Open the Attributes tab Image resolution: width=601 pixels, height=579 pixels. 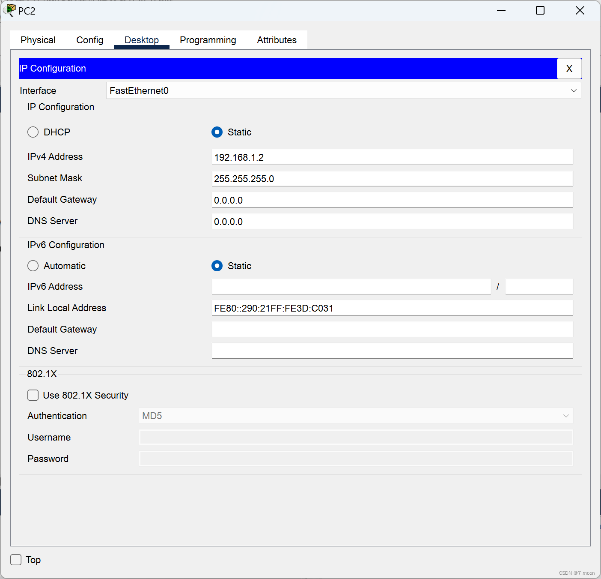pos(277,40)
